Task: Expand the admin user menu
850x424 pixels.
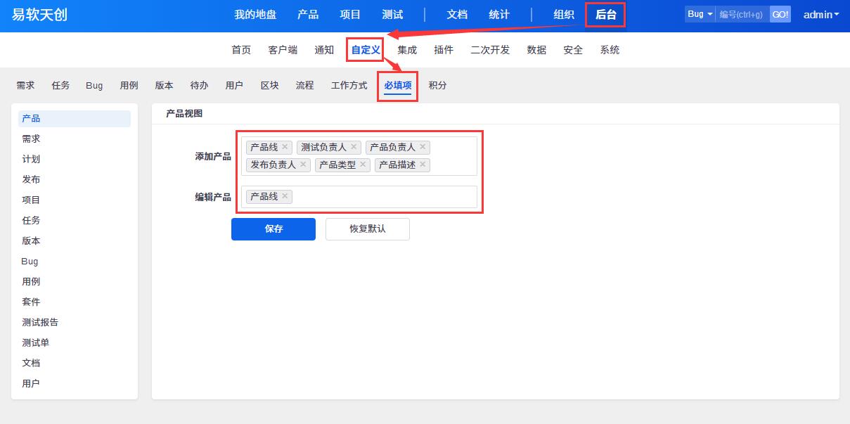Action: coord(820,14)
